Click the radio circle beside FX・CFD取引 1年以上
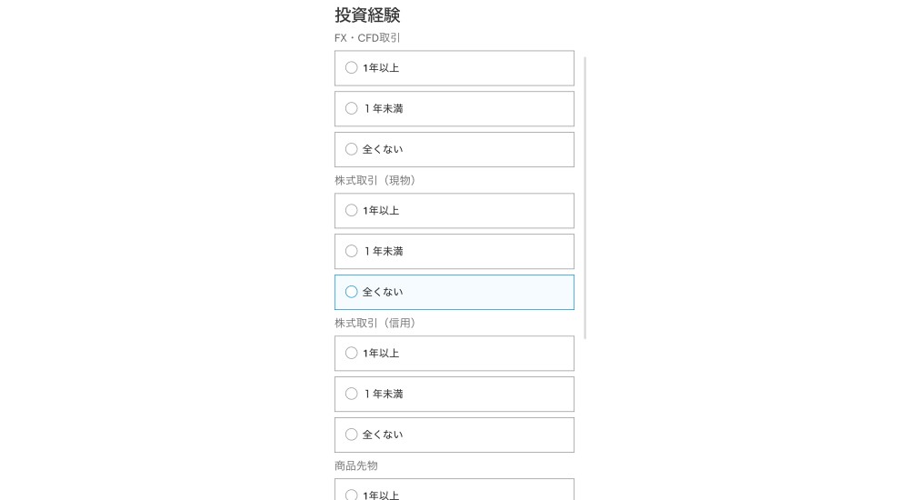Screen dimensions: 909x500 (x=352, y=68)
